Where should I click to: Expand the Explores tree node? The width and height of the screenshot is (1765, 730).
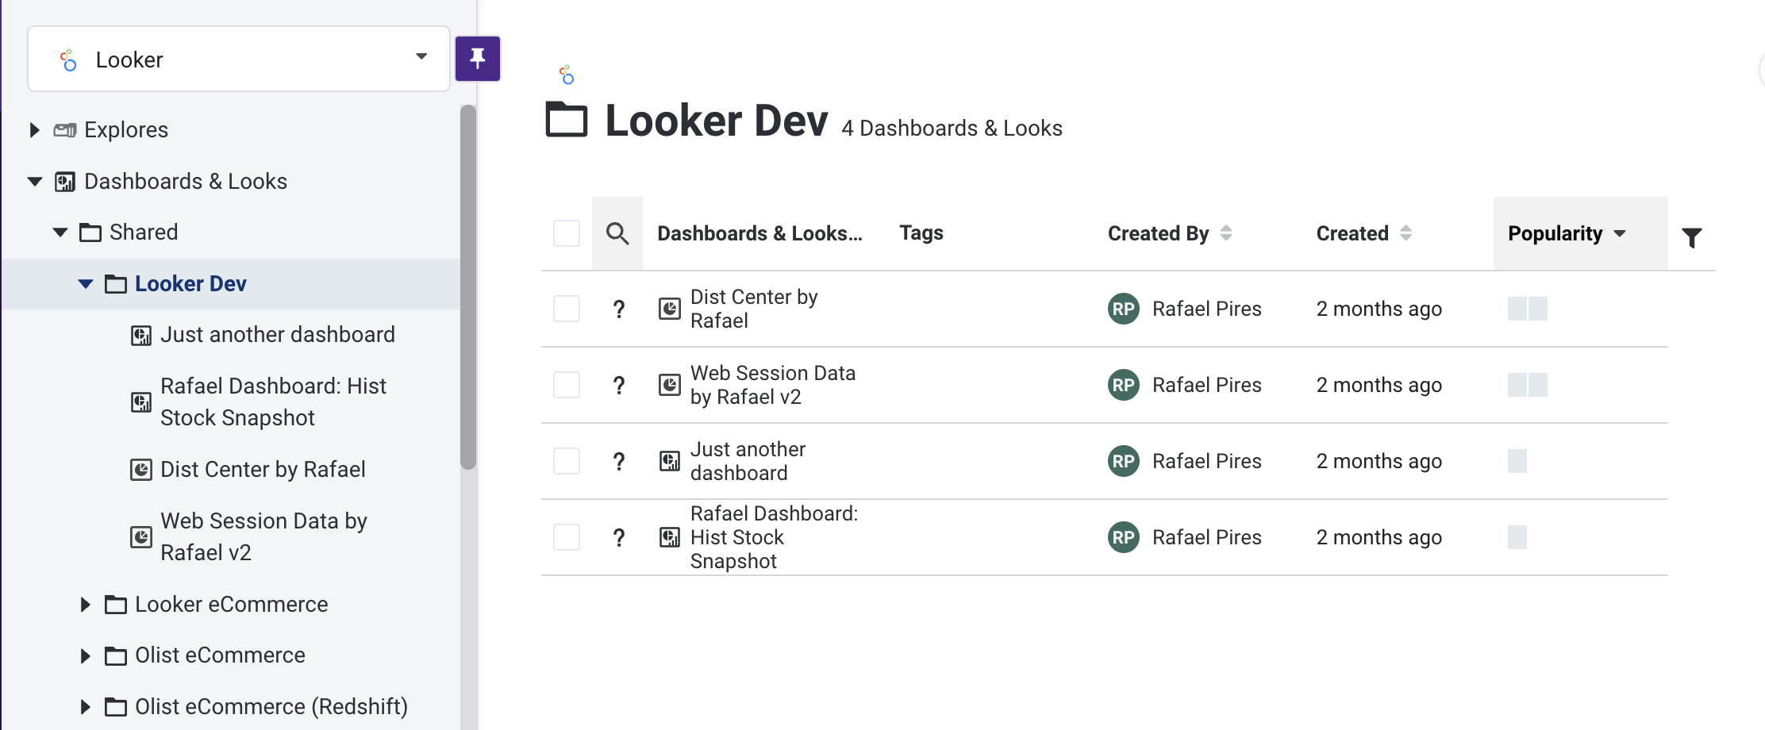(x=34, y=130)
